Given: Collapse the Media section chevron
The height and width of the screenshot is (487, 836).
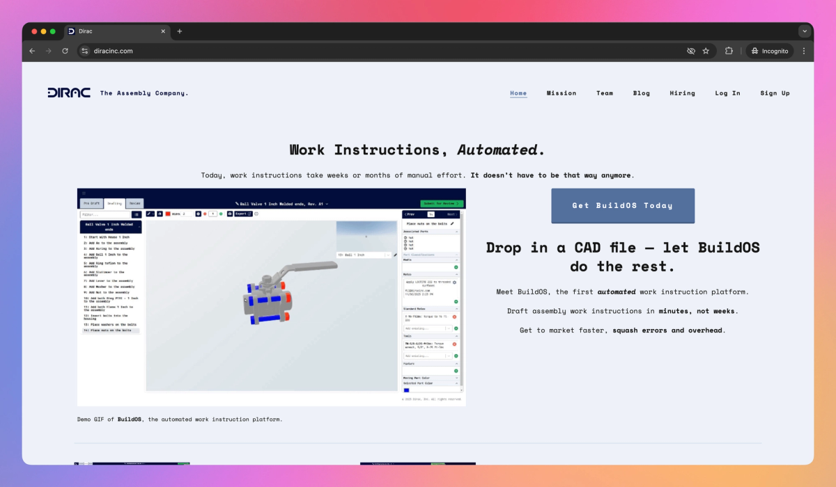Looking at the screenshot, I should point(456,260).
